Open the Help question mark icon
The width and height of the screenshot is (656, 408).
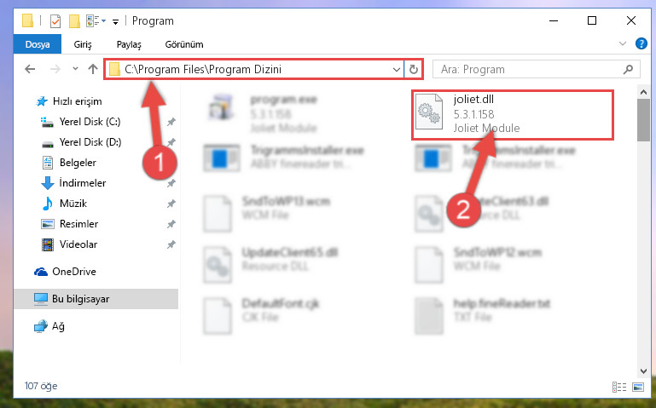click(x=641, y=43)
